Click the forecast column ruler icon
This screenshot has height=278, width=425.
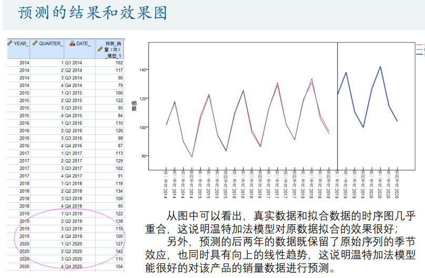pos(100,49)
